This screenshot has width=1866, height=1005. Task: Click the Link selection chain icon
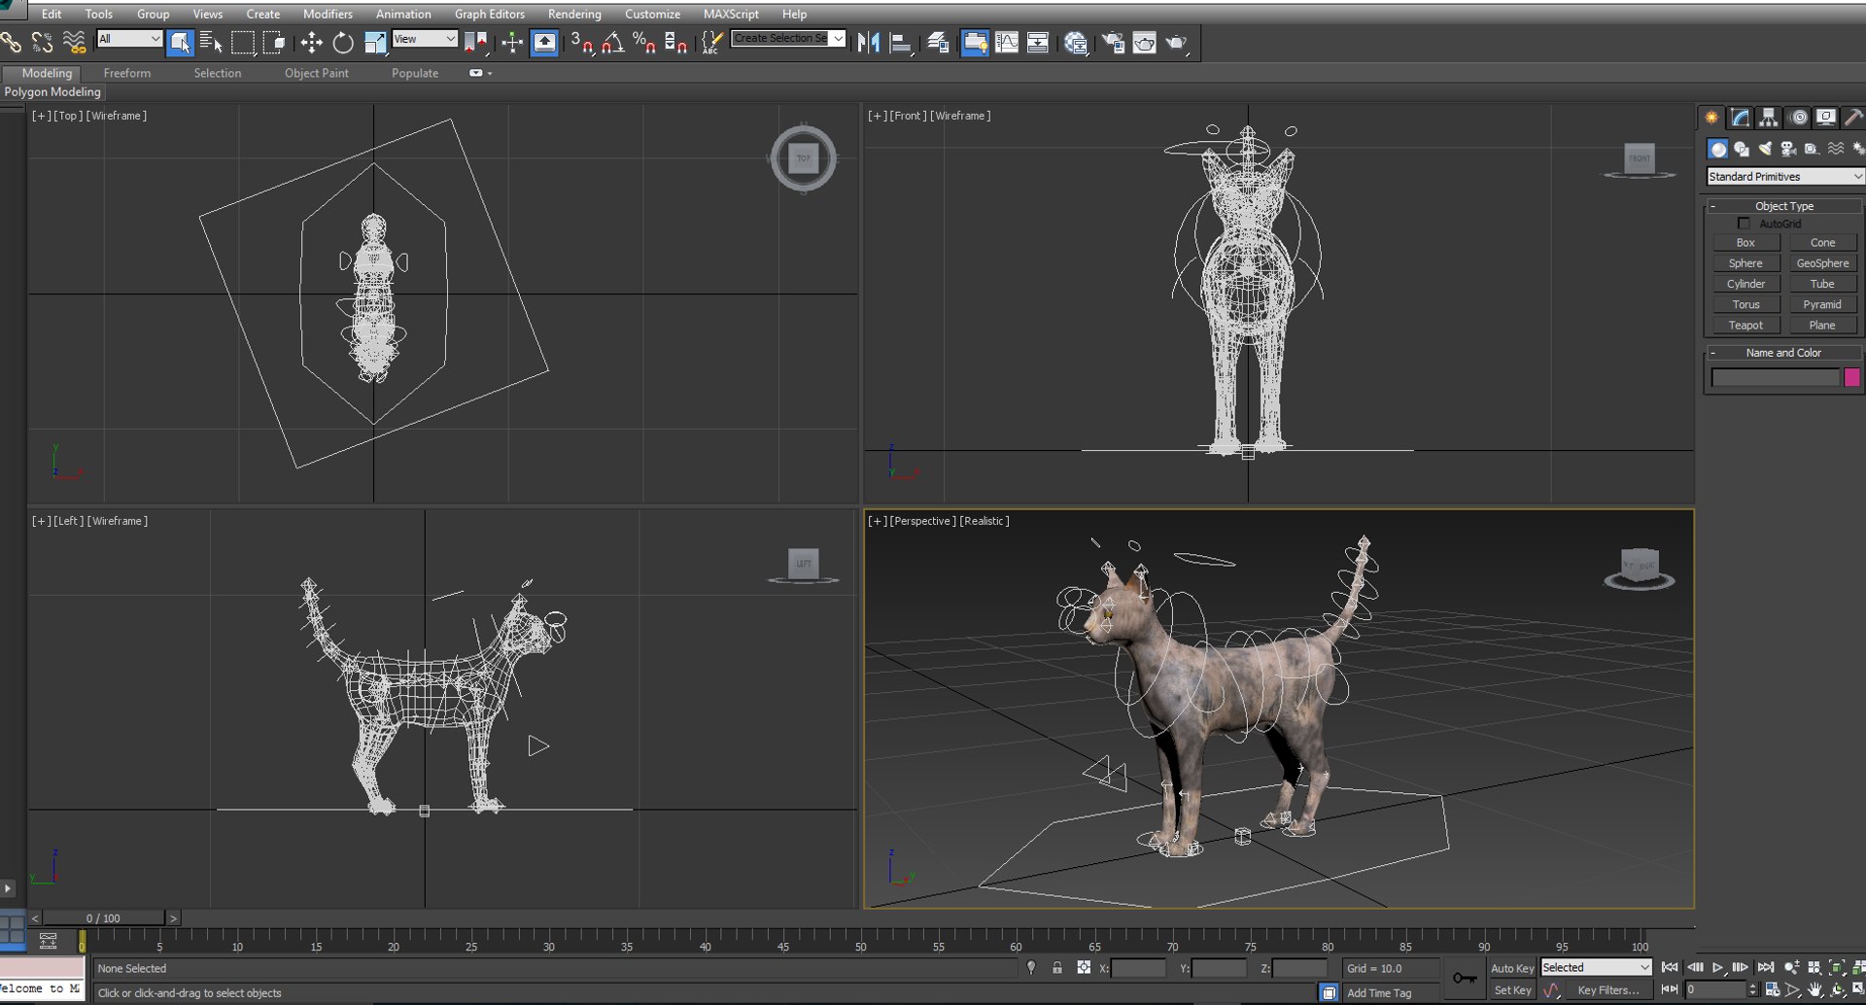[12, 42]
